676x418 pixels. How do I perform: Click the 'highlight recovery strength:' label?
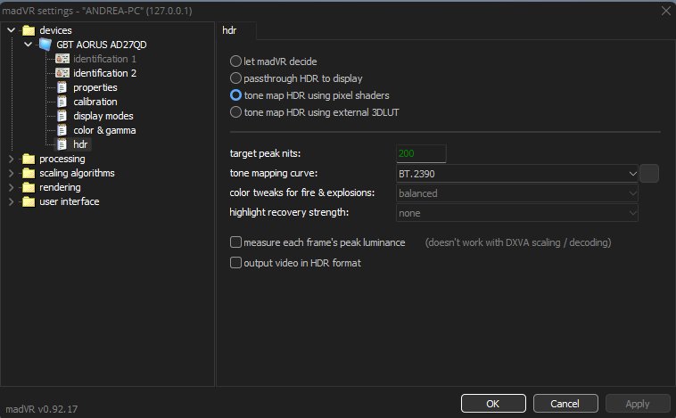point(289,212)
